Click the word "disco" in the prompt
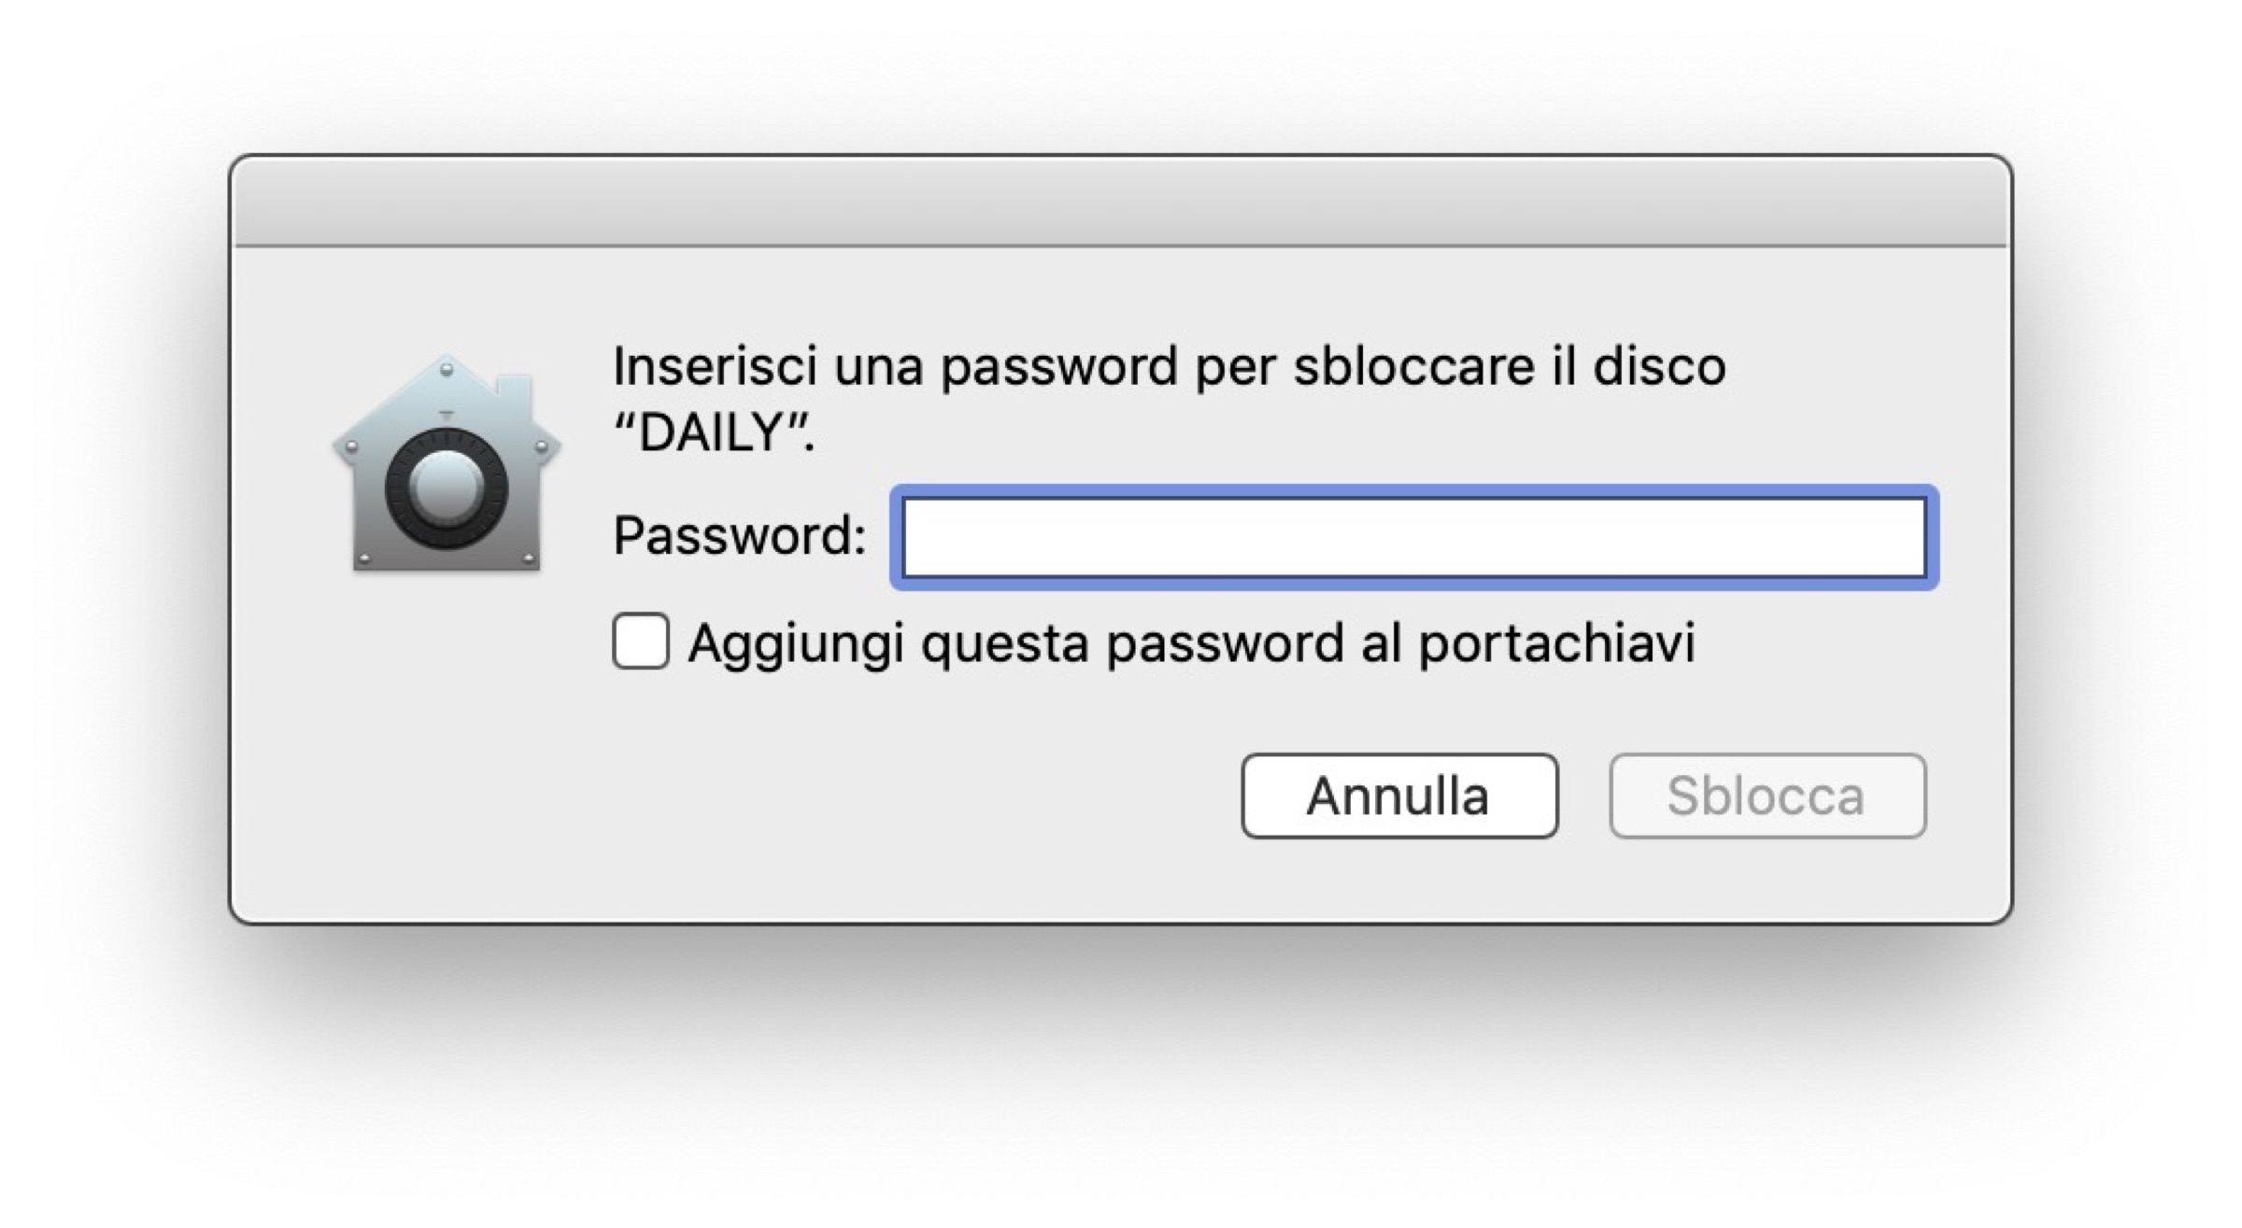The width and height of the screenshot is (2242, 1228). [1658, 366]
